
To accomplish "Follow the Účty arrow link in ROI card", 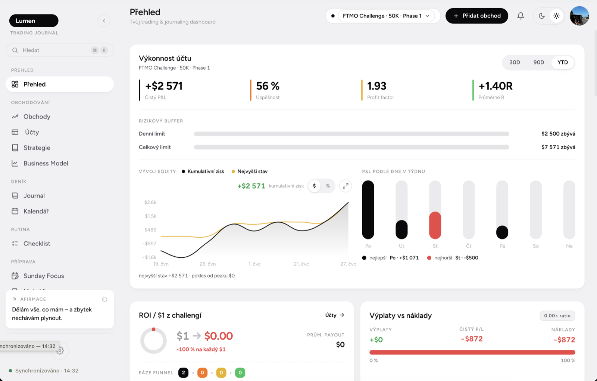I will 335,315.
